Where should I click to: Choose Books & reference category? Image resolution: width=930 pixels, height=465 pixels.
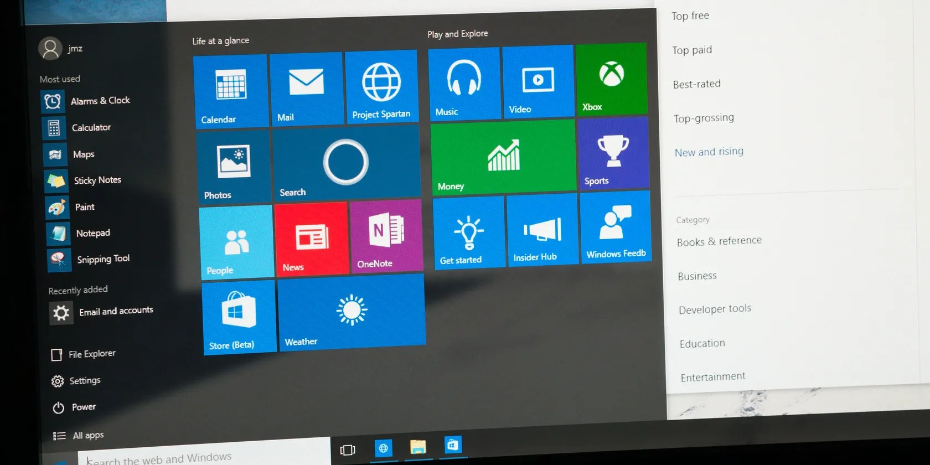[x=719, y=241]
